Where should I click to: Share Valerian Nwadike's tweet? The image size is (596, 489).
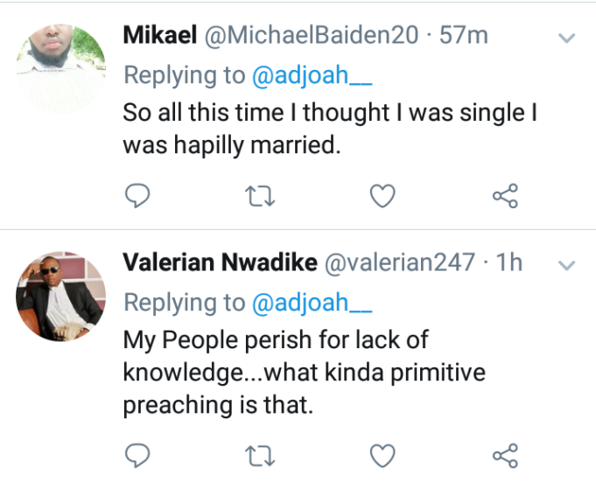(x=506, y=455)
